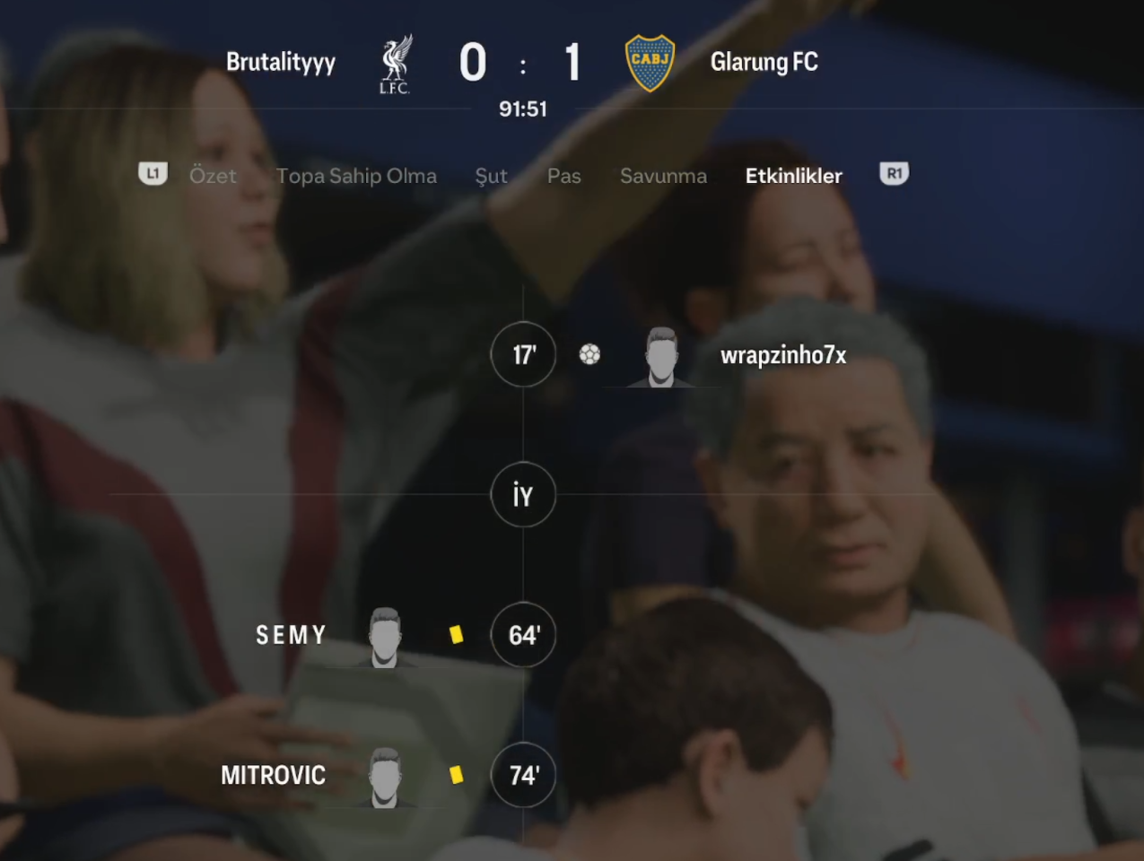Click wrapzinho7x player avatar

coord(660,357)
